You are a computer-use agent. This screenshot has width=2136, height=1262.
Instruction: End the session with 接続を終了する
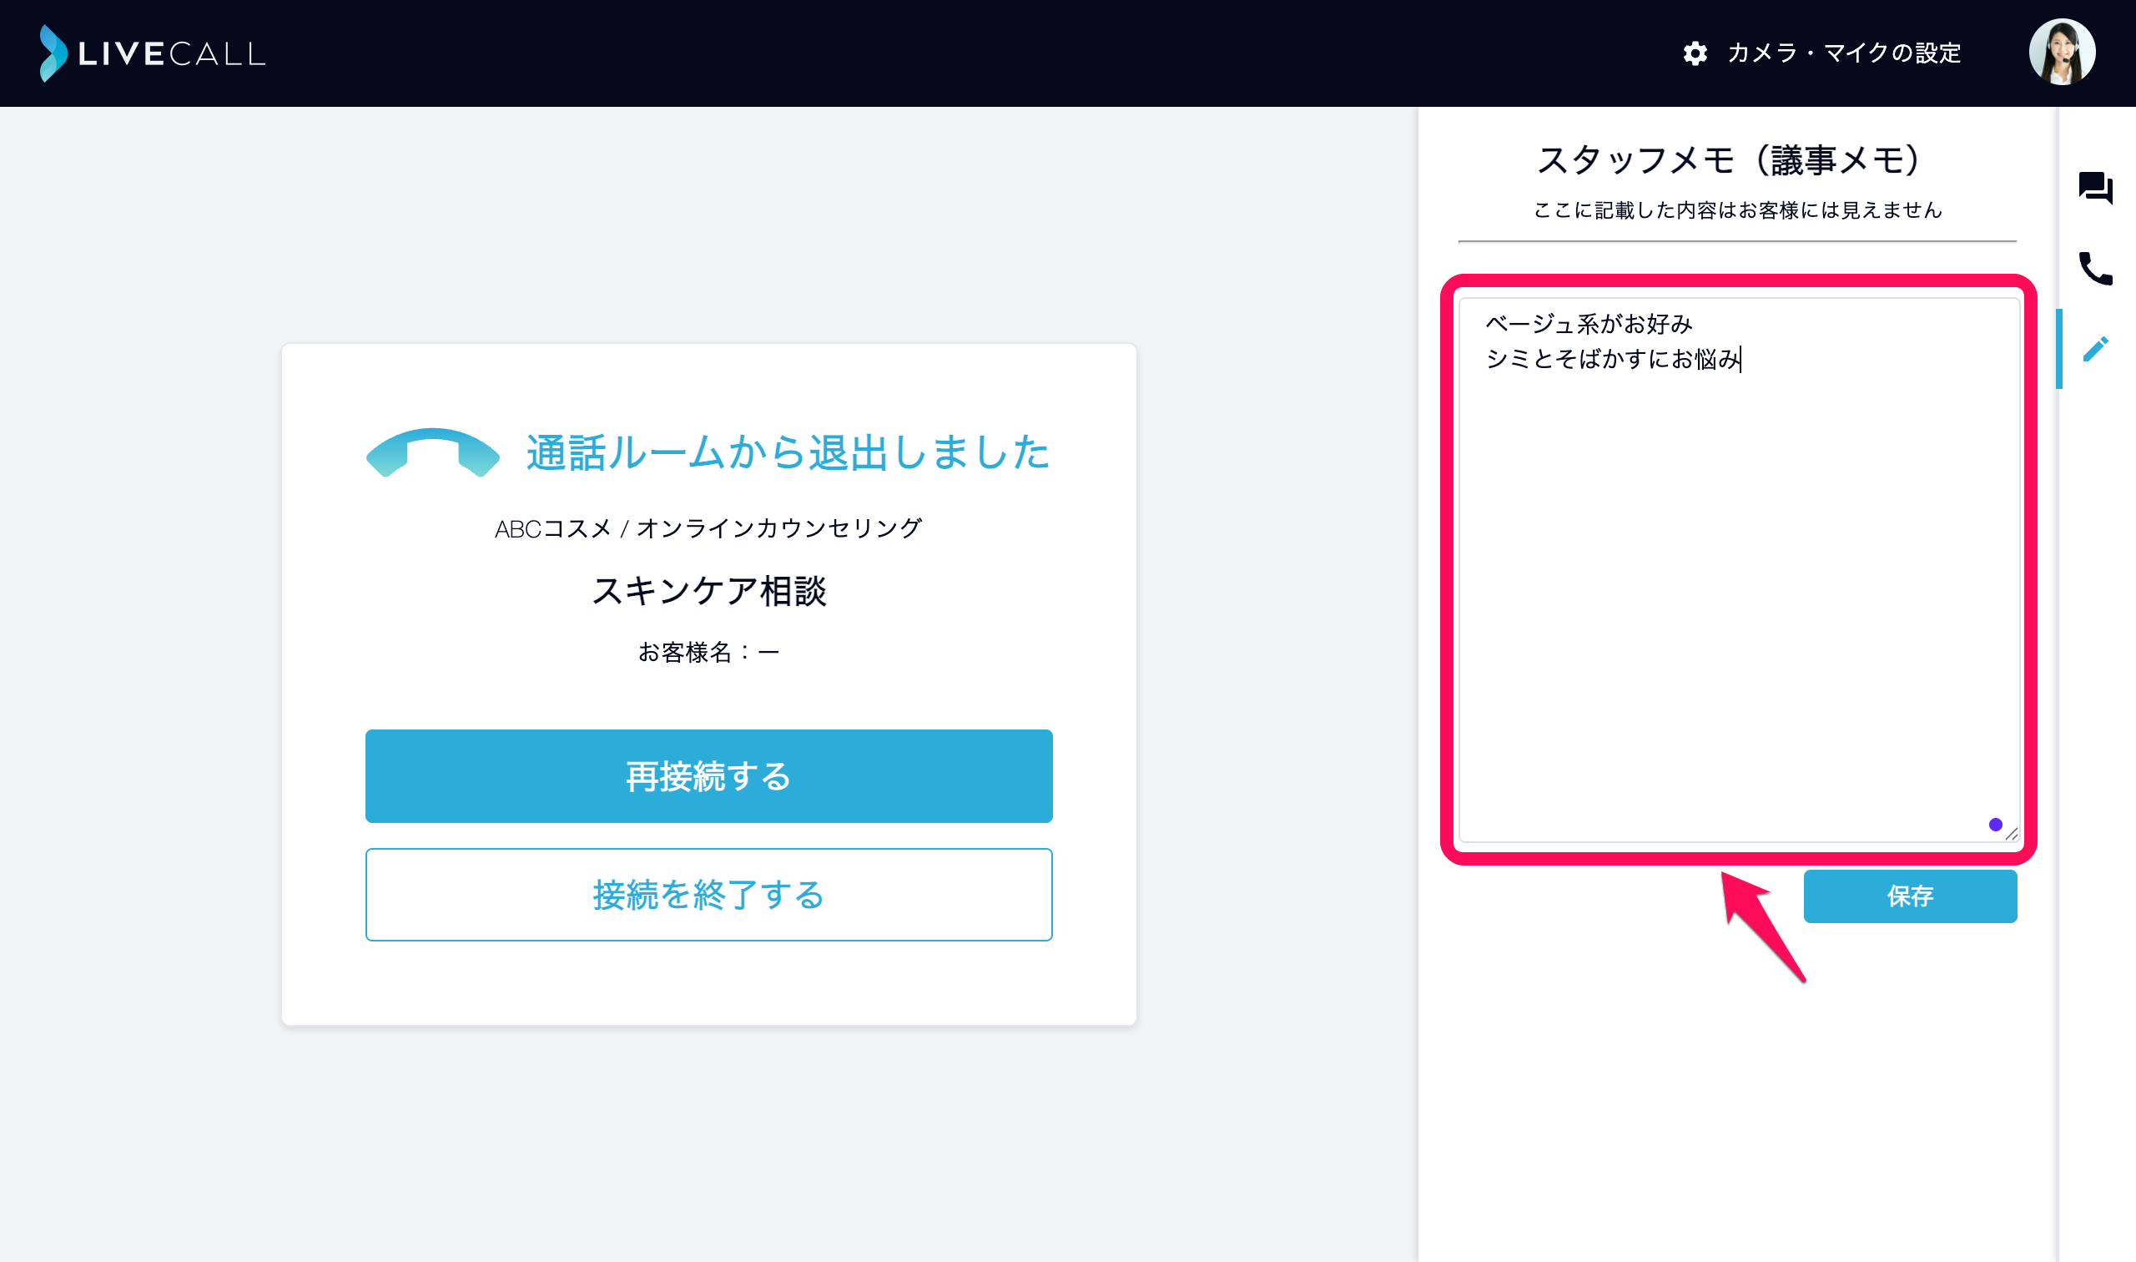pos(709,895)
